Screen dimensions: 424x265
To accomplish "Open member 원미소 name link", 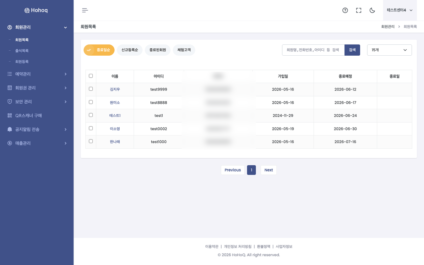I will 115,103.
